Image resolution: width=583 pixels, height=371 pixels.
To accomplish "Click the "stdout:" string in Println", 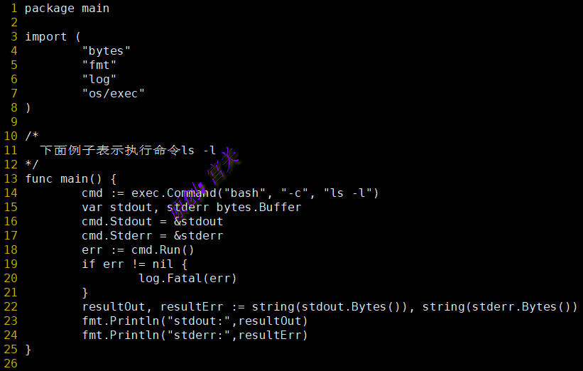I will pyautogui.click(x=202, y=321).
